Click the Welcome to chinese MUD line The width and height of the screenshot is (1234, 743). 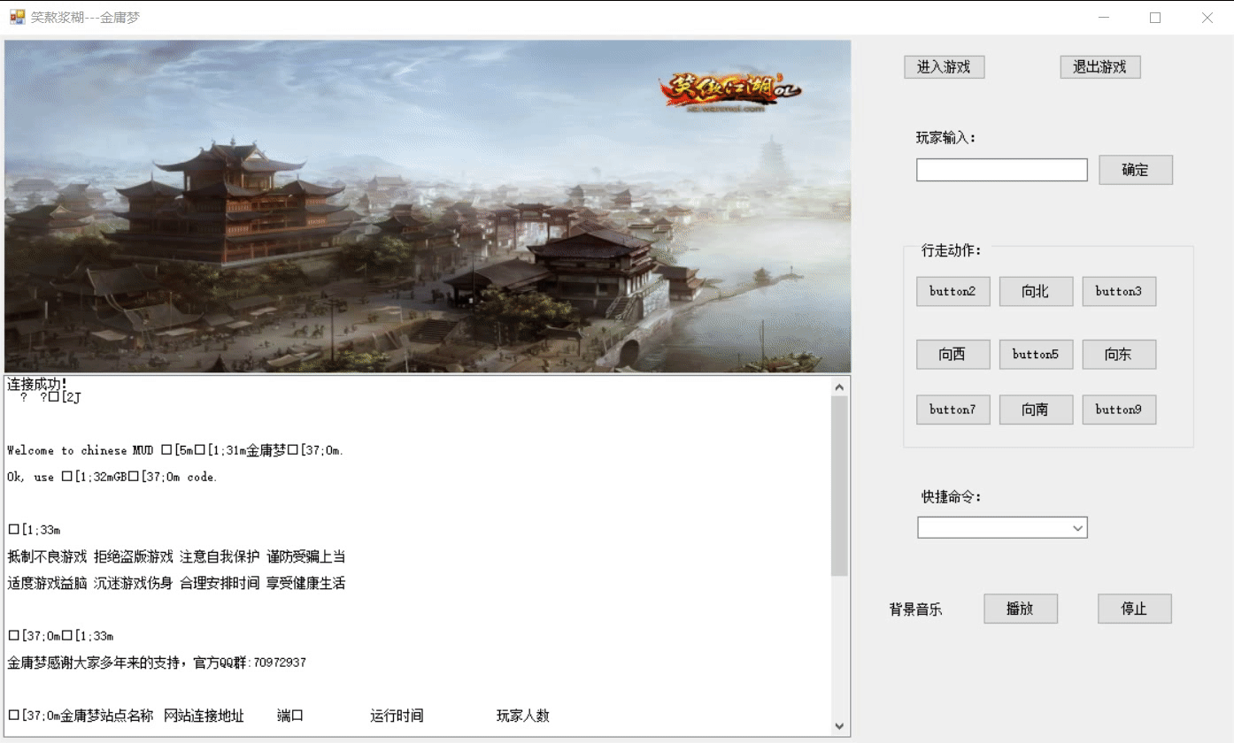coord(175,450)
